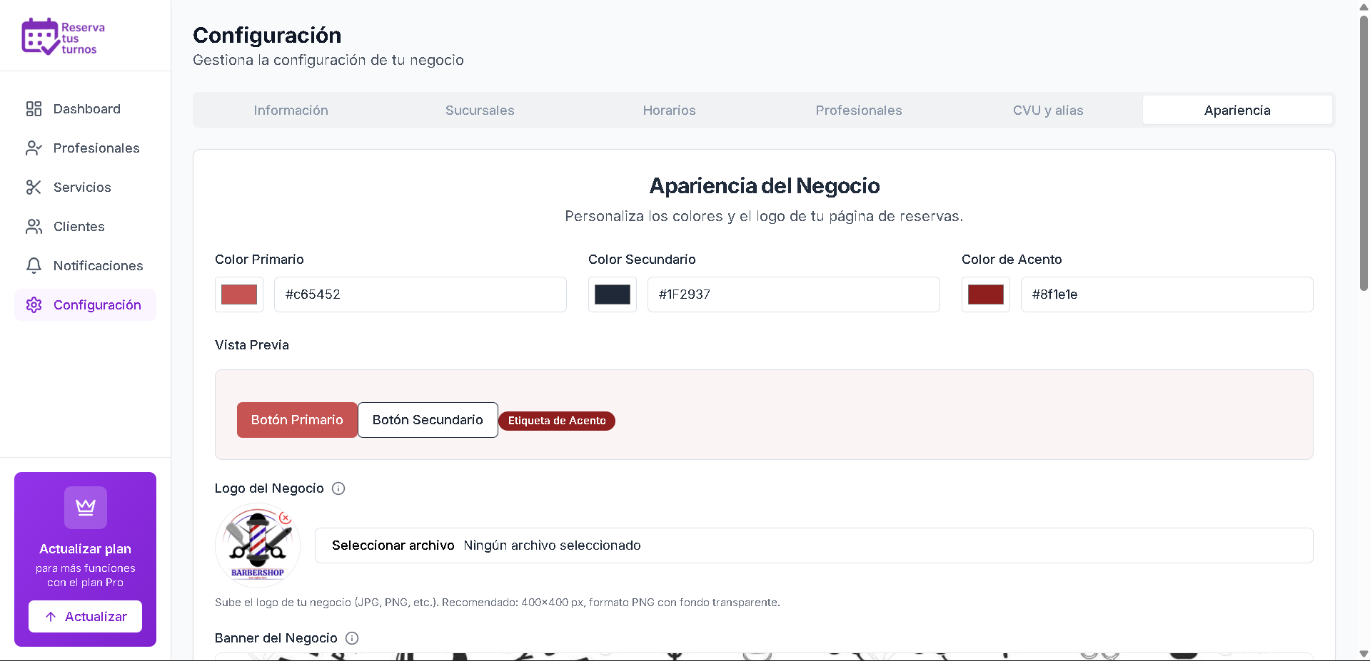Image resolution: width=1370 pixels, height=661 pixels.
Task: Open the Color Primario color swatch
Action: pyautogui.click(x=238, y=294)
